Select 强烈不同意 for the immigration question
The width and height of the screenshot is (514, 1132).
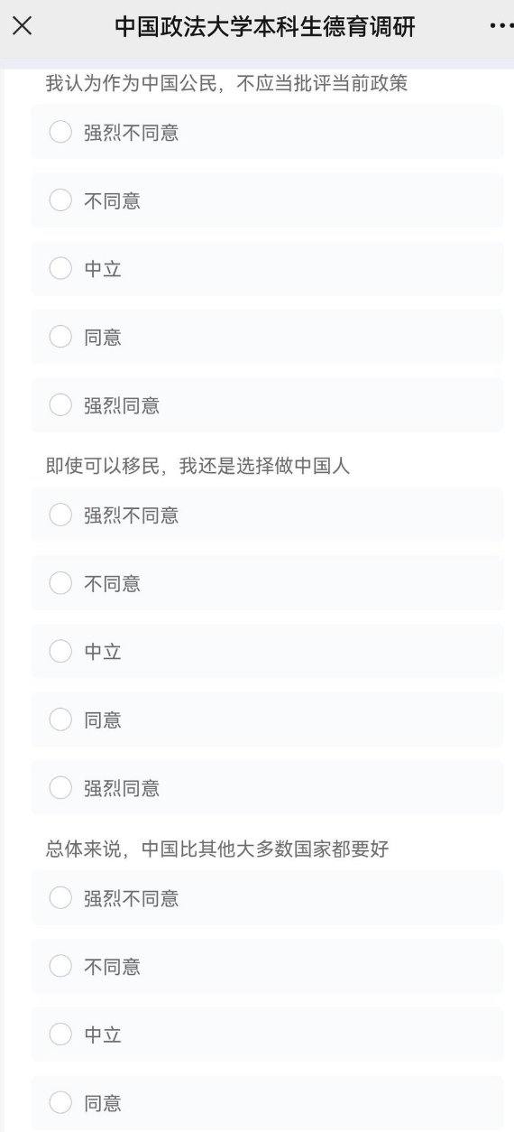pyautogui.click(x=267, y=515)
